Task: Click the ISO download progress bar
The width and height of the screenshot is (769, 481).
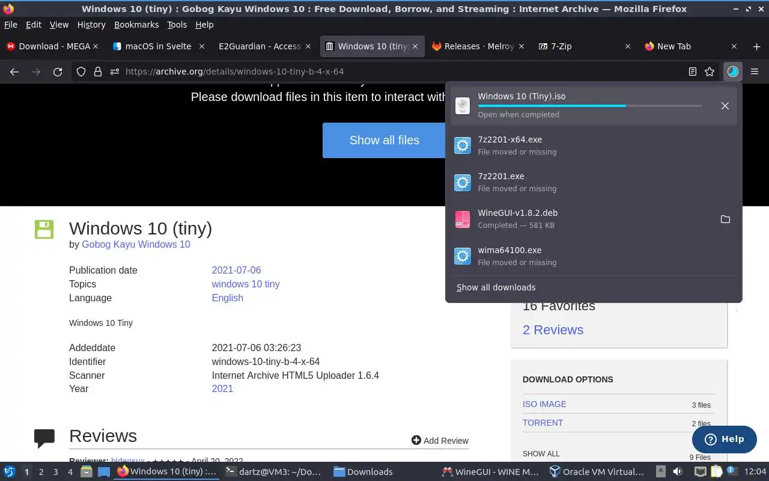Action: [x=590, y=106]
